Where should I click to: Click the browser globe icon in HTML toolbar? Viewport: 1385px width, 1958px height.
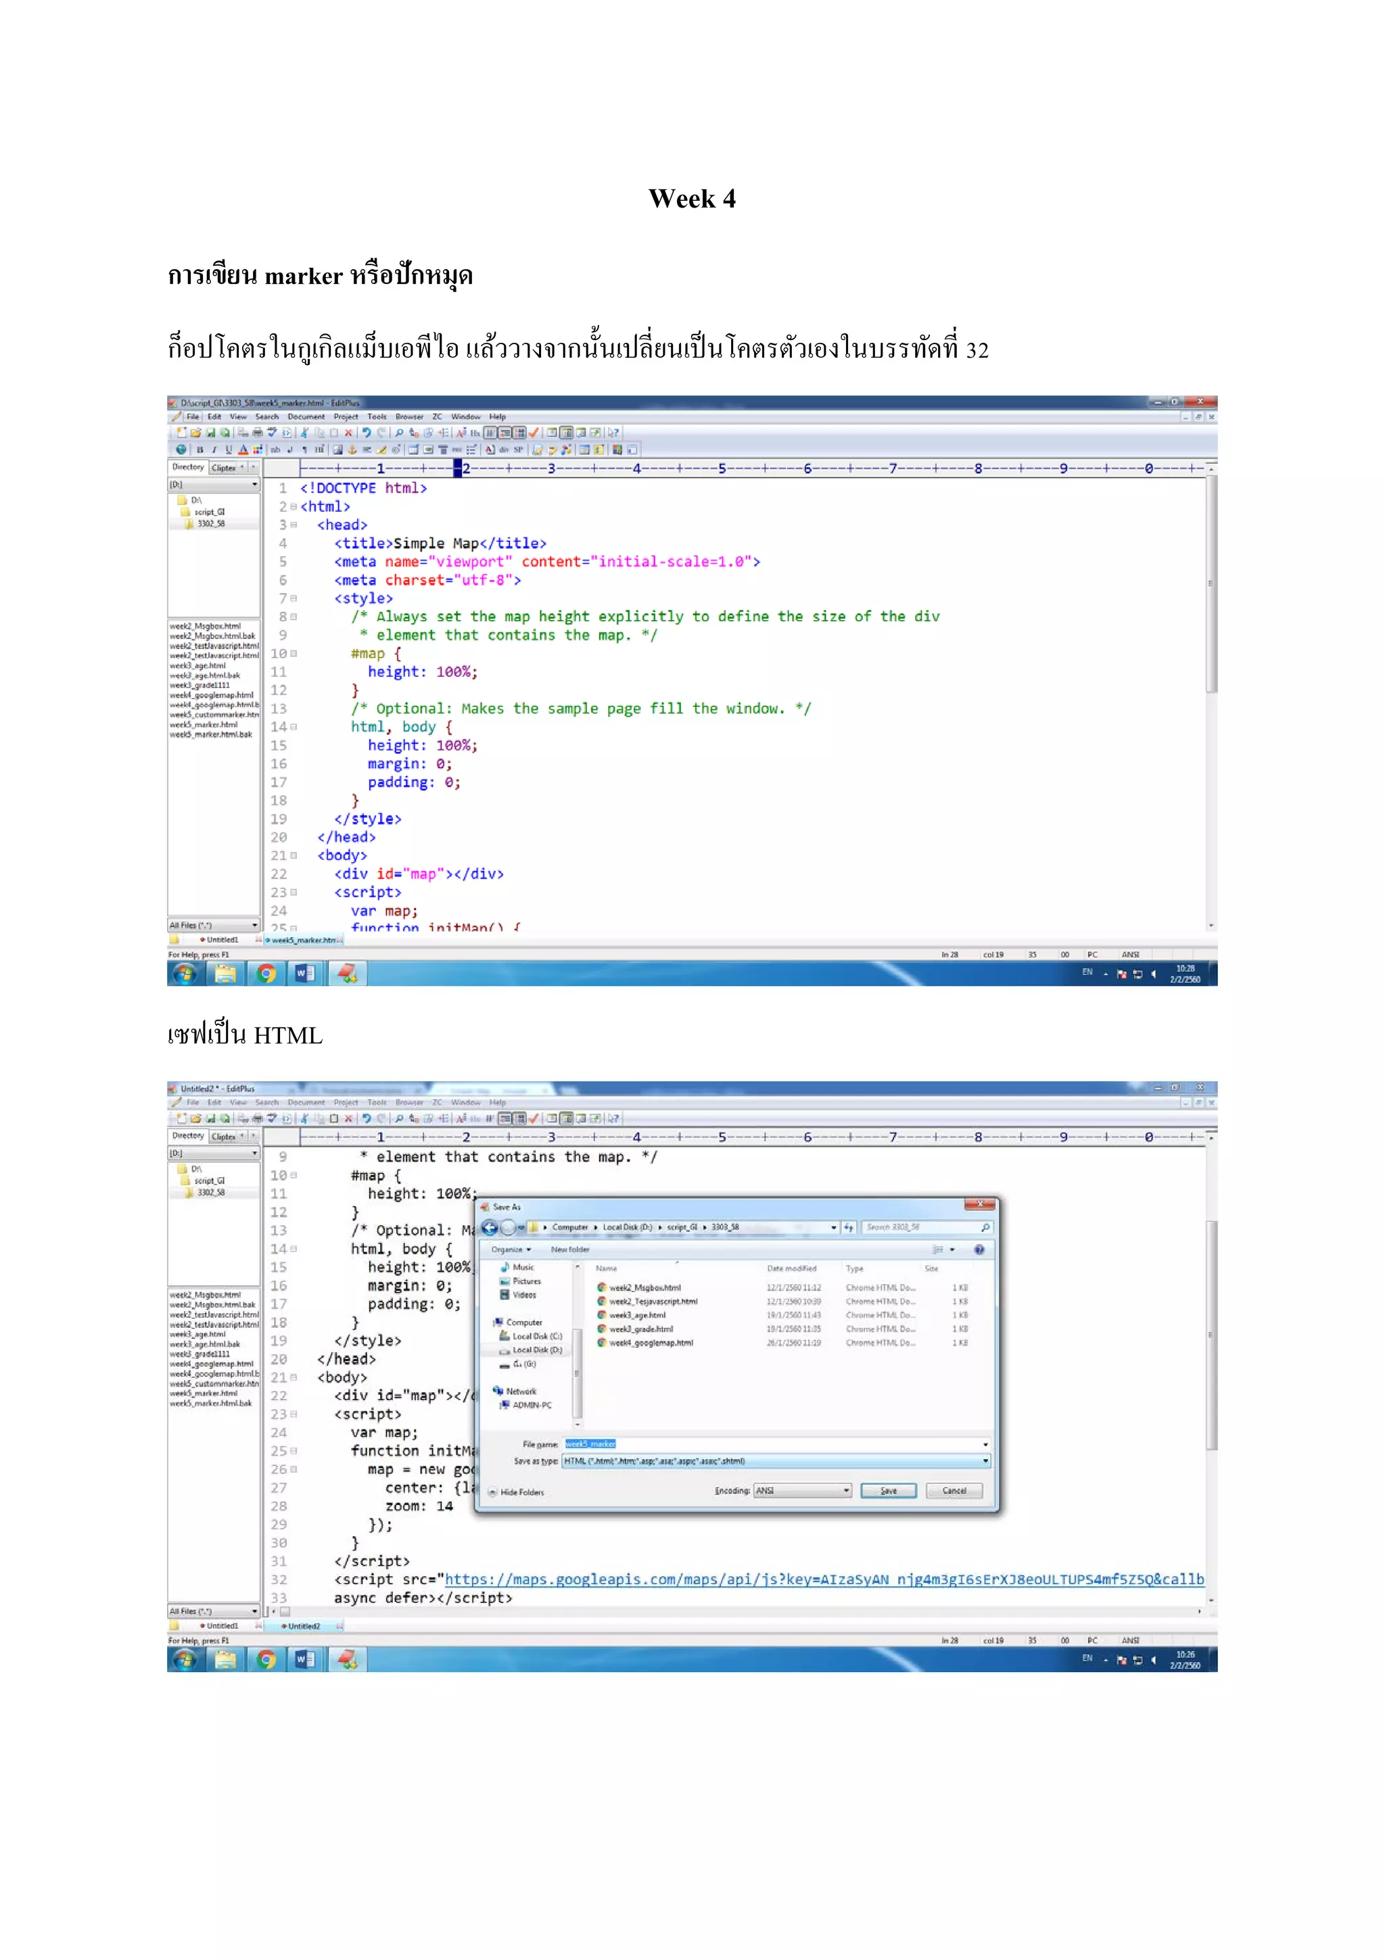click(x=181, y=450)
